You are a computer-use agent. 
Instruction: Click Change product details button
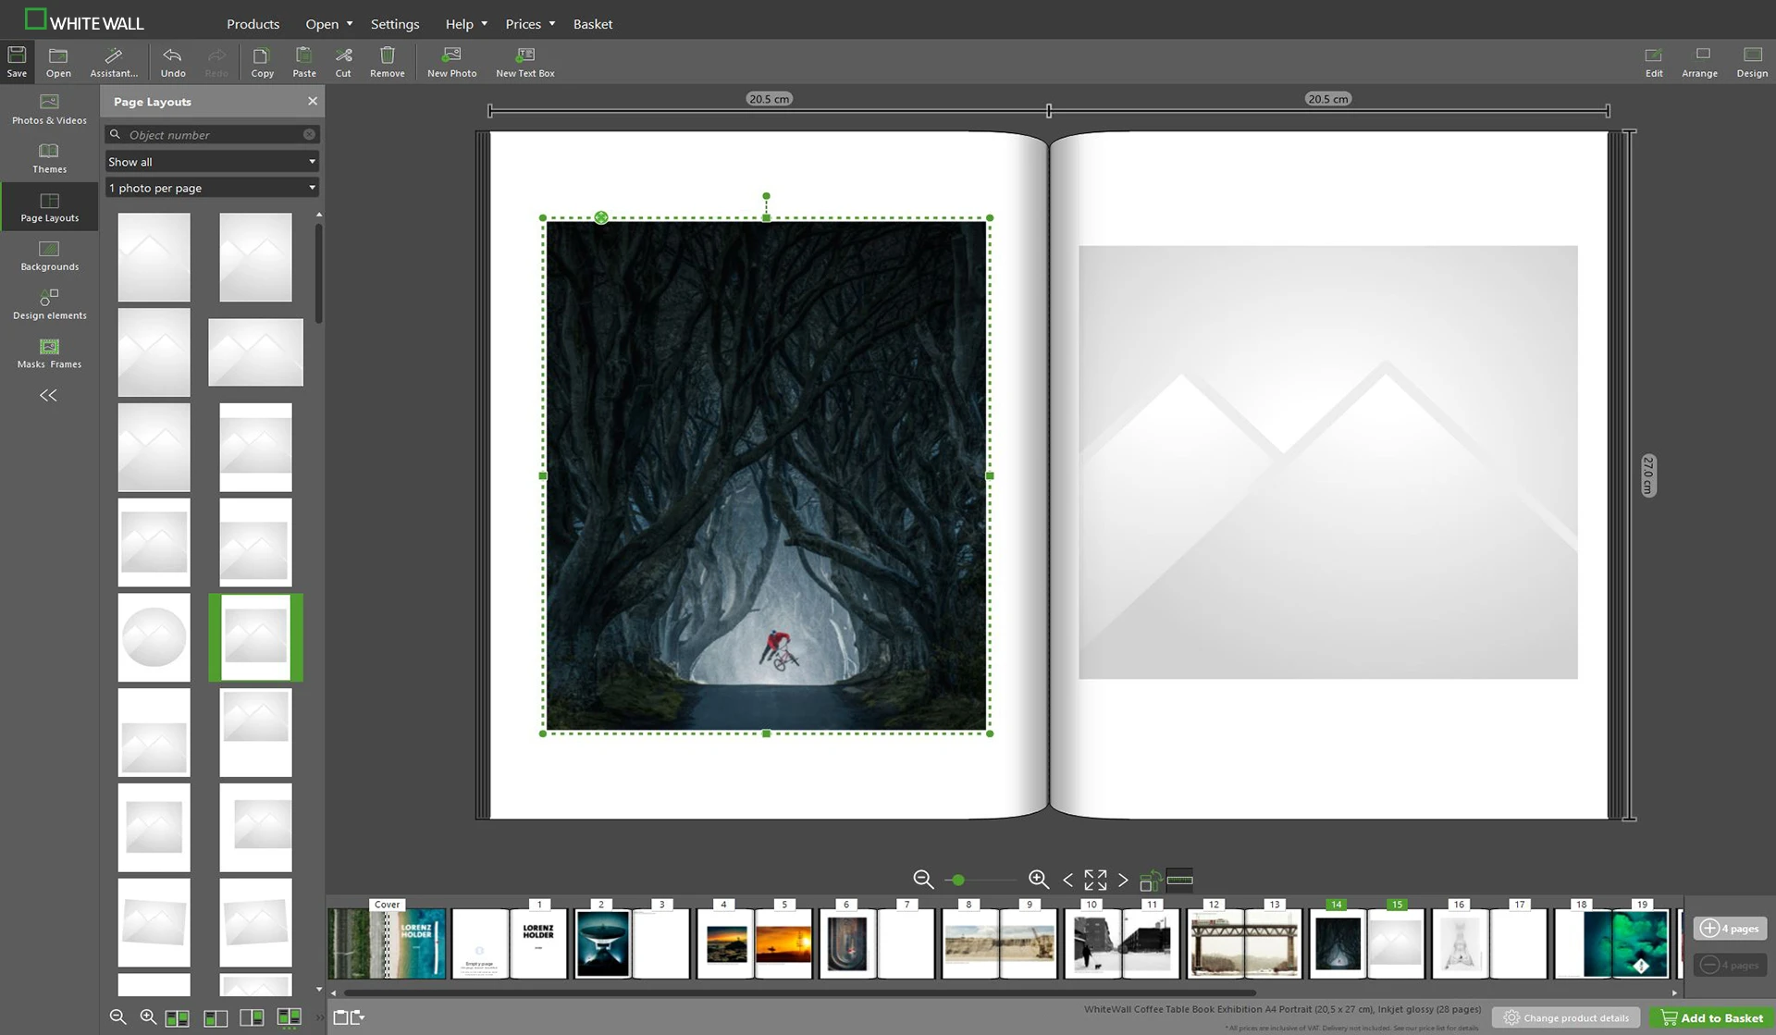click(x=1566, y=1017)
